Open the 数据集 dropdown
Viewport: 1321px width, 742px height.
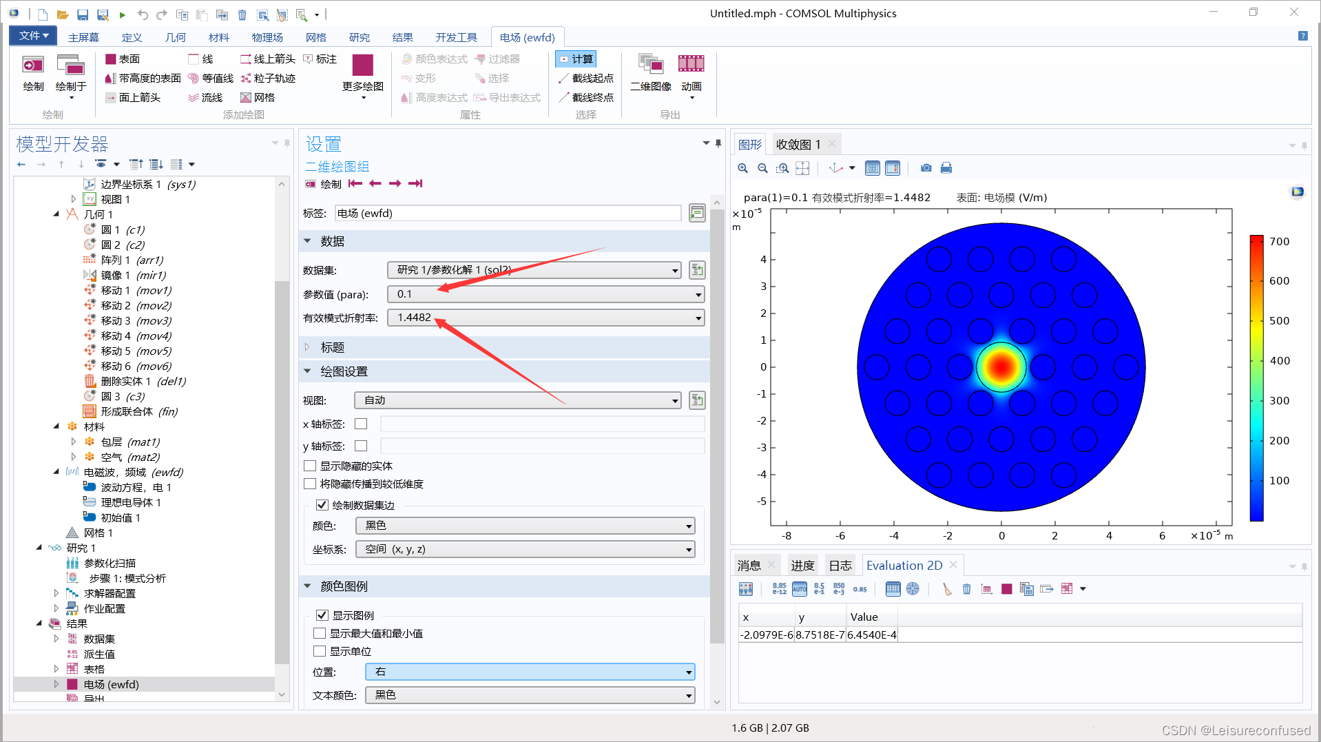pyautogui.click(x=534, y=270)
